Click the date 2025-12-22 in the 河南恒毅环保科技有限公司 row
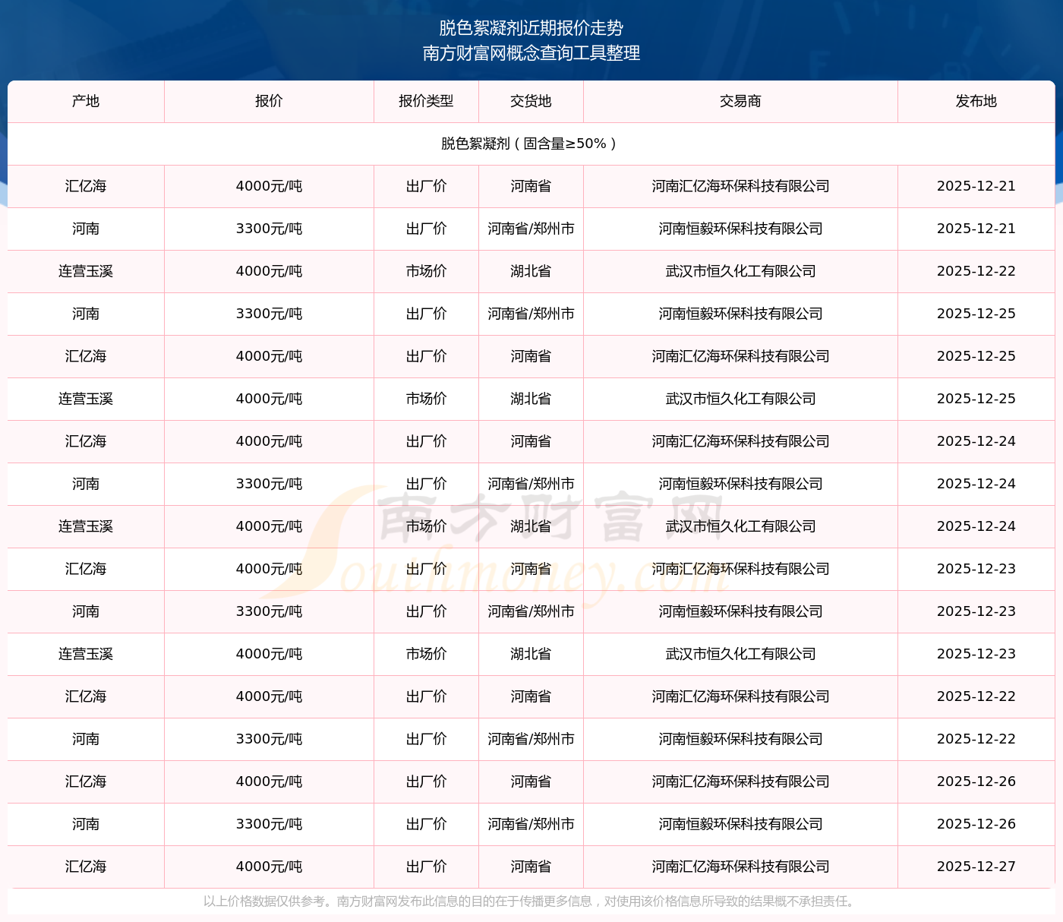This screenshot has height=922, width=1063. 976,739
